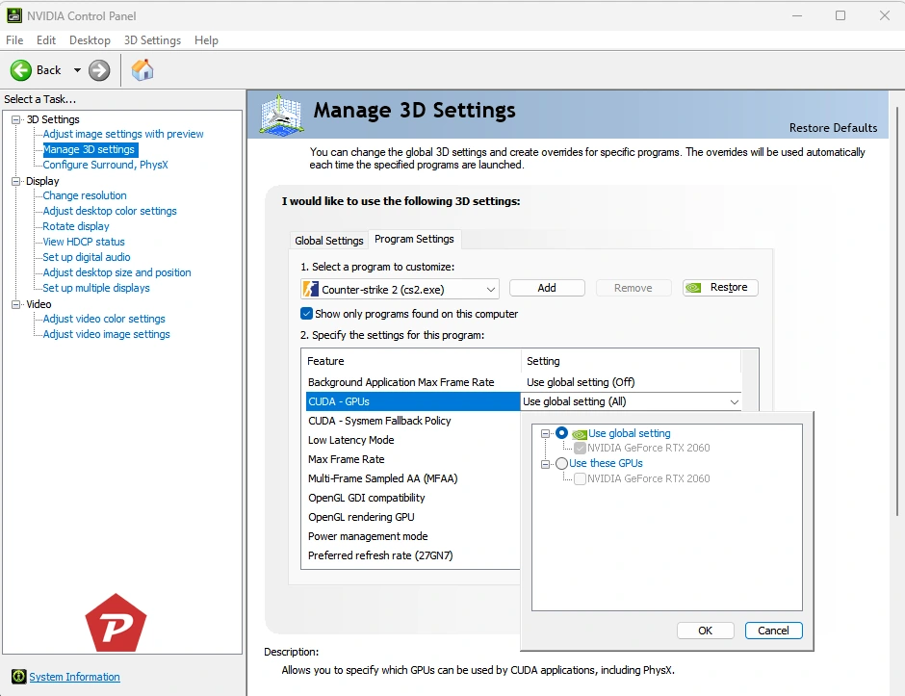Open Configure Surround, PhysX
The width and height of the screenshot is (905, 696).
click(x=105, y=165)
